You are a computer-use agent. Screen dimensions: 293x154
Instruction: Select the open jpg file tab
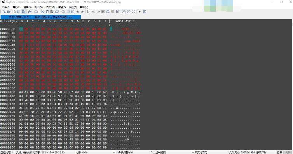[x=41, y=17]
